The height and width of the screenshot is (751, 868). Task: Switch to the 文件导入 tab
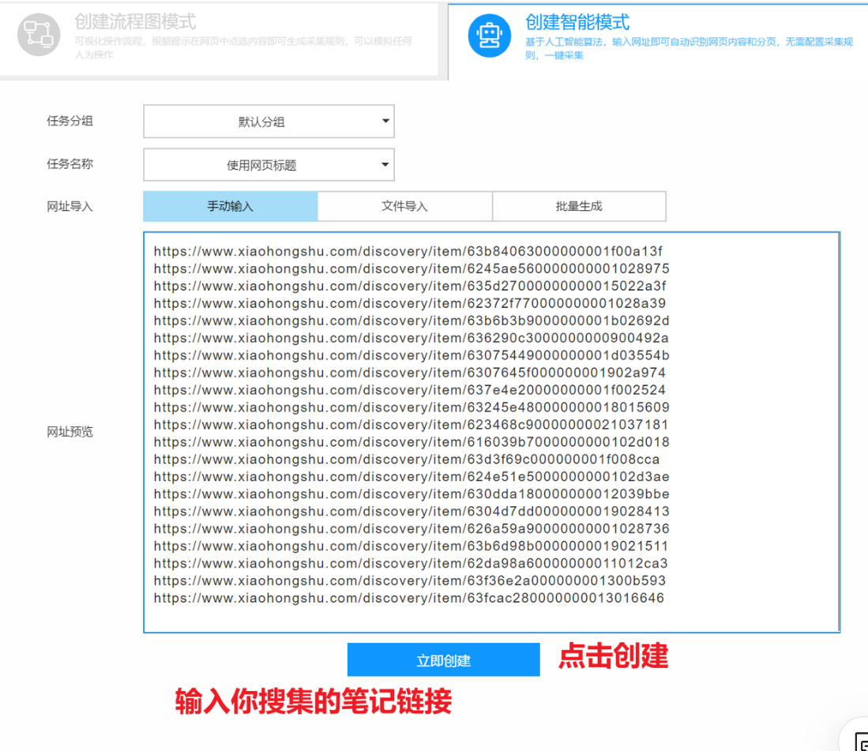(x=404, y=206)
